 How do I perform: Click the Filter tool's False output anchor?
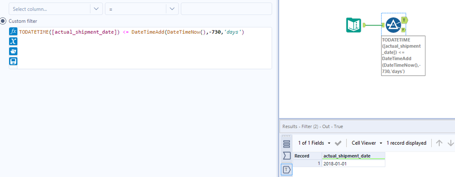(x=404, y=30)
